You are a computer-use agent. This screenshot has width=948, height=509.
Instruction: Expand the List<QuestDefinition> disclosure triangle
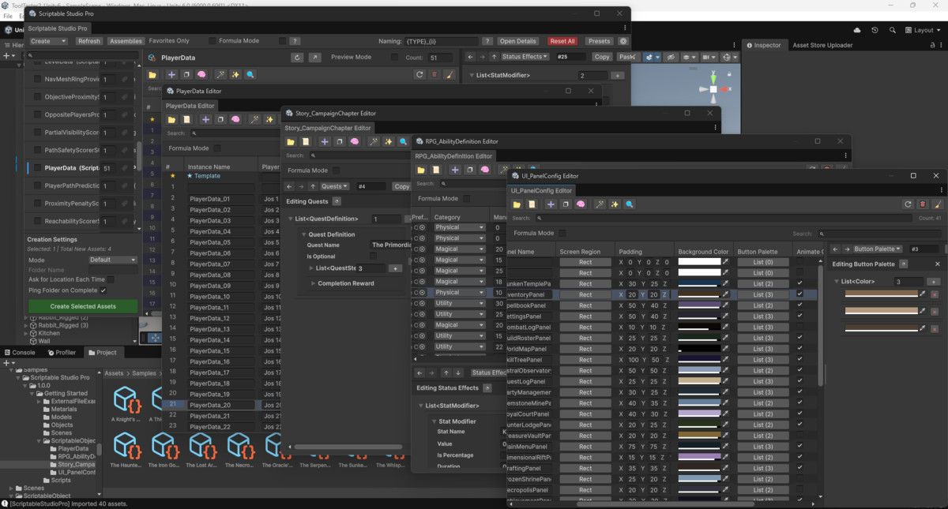(289, 218)
